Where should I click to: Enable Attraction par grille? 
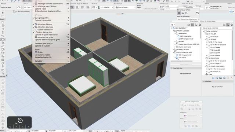point(45,37)
